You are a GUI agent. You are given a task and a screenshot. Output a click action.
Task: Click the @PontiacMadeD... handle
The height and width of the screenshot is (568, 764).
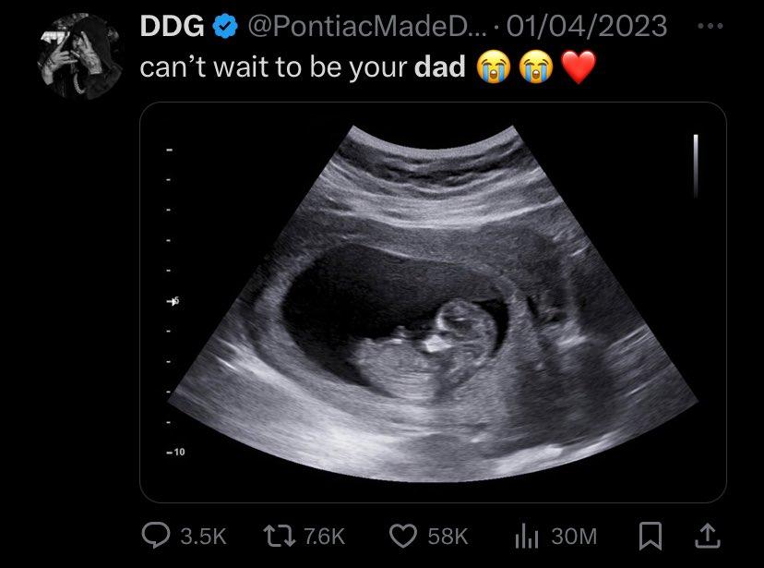point(367,26)
